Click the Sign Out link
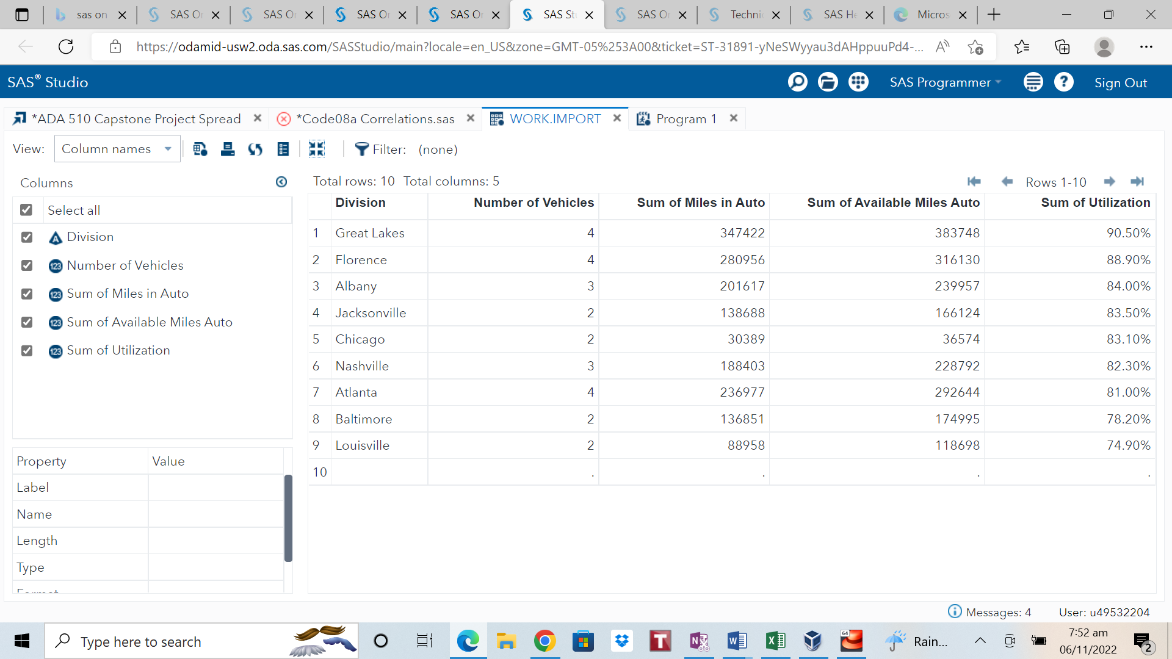 click(1121, 82)
